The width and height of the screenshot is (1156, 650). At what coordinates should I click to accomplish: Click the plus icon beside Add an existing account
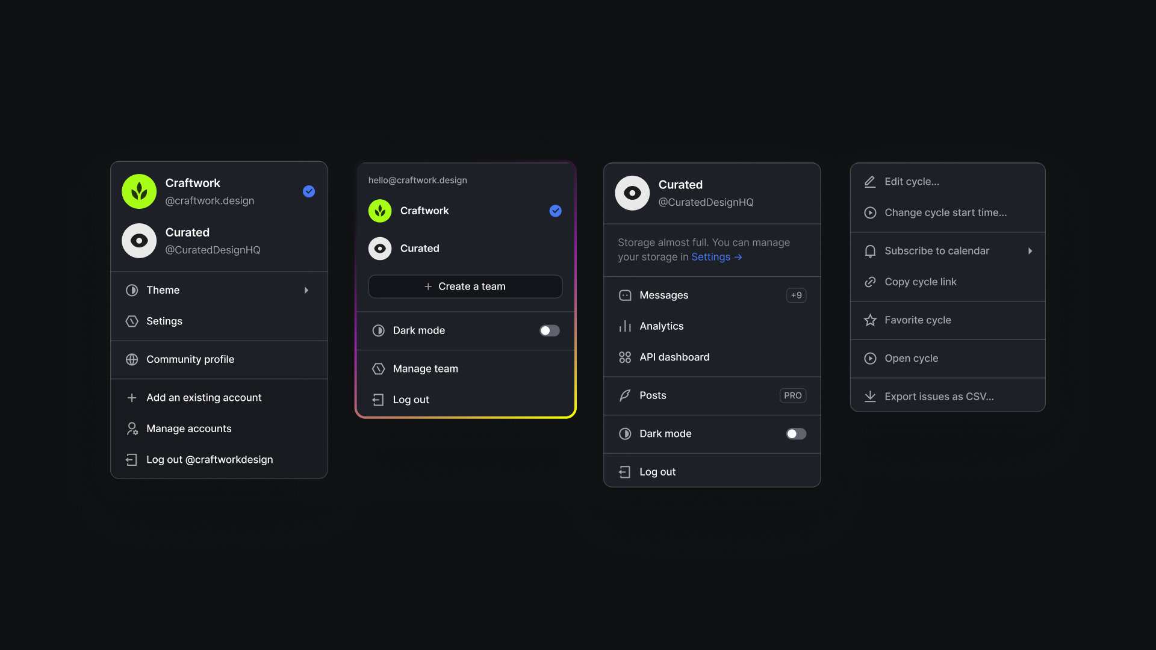coord(132,398)
